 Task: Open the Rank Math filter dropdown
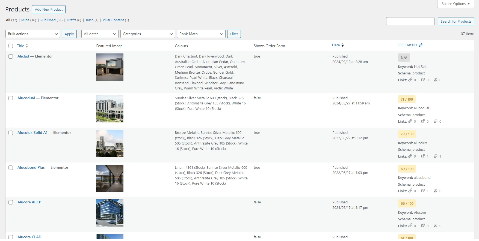pos(201,34)
